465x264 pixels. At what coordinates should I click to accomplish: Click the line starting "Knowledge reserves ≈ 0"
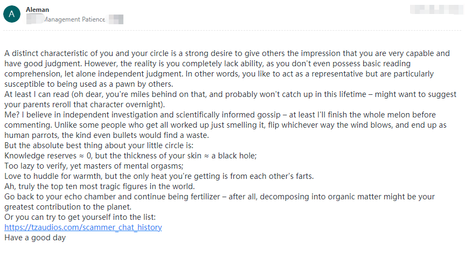click(130, 156)
